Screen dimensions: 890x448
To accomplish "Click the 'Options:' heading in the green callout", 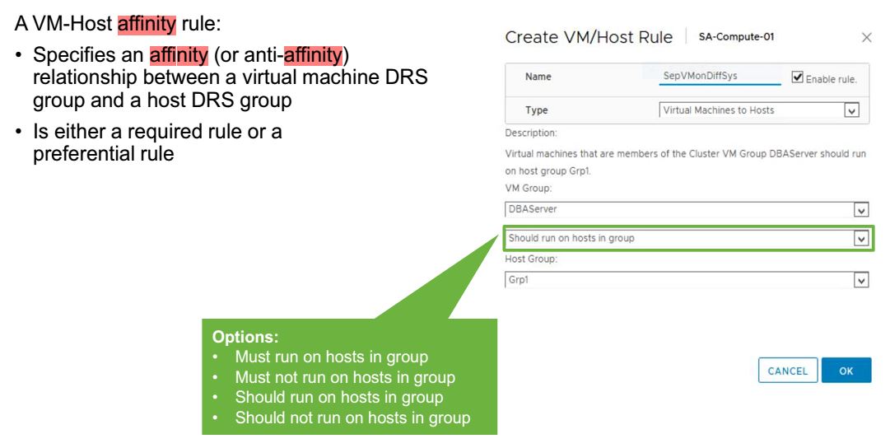I will (x=245, y=337).
